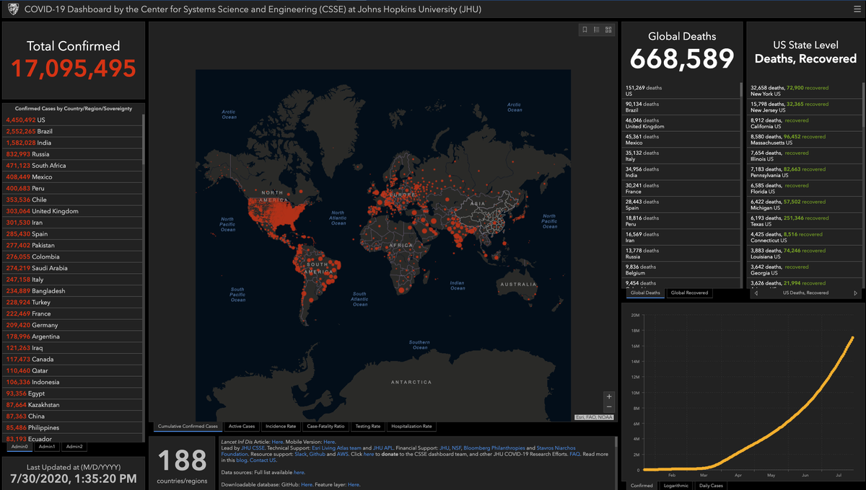Click the Esri, FAO, NOAA map attribution
Image resolution: width=866 pixels, height=490 pixels.
coord(595,417)
